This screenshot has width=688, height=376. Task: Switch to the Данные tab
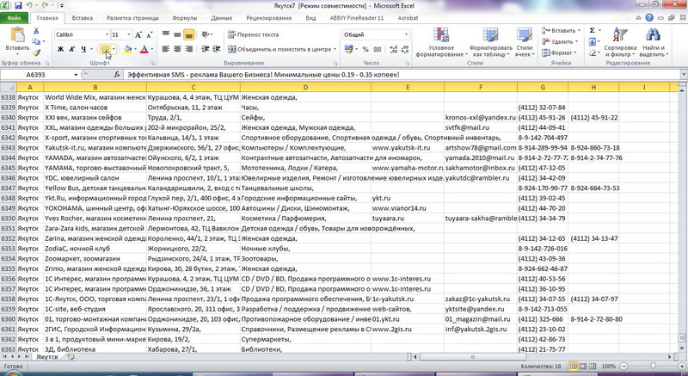tap(222, 18)
